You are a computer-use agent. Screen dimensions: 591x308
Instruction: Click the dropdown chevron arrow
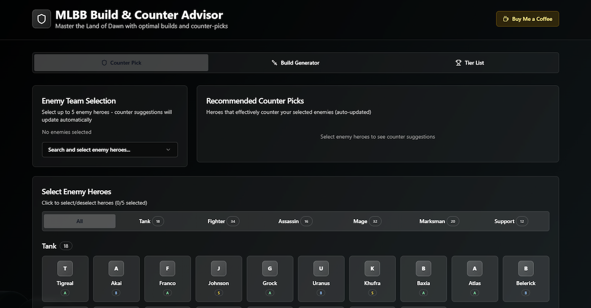168,150
